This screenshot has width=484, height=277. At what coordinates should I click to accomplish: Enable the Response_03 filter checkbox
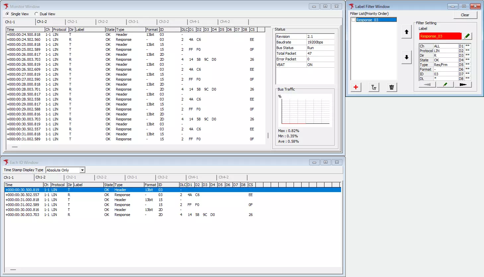(x=353, y=20)
